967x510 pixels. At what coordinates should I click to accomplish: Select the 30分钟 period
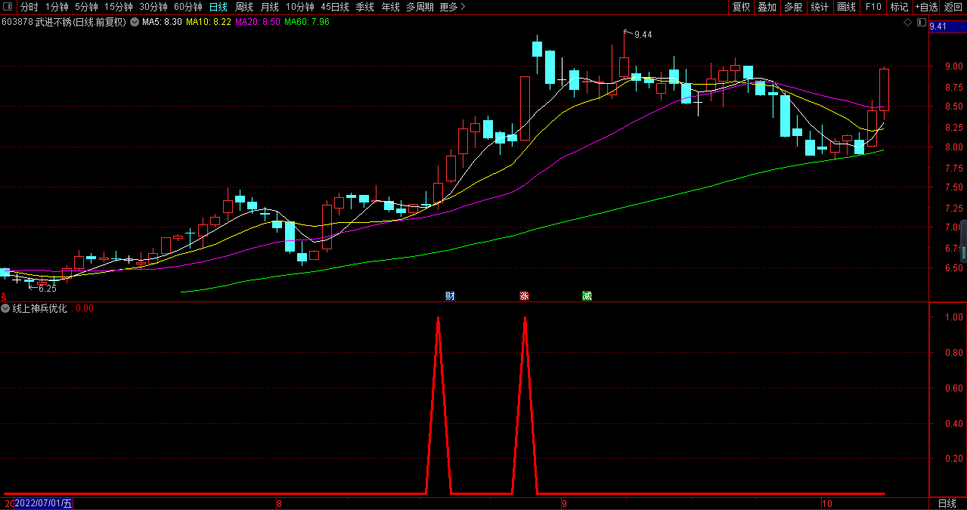(x=153, y=7)
